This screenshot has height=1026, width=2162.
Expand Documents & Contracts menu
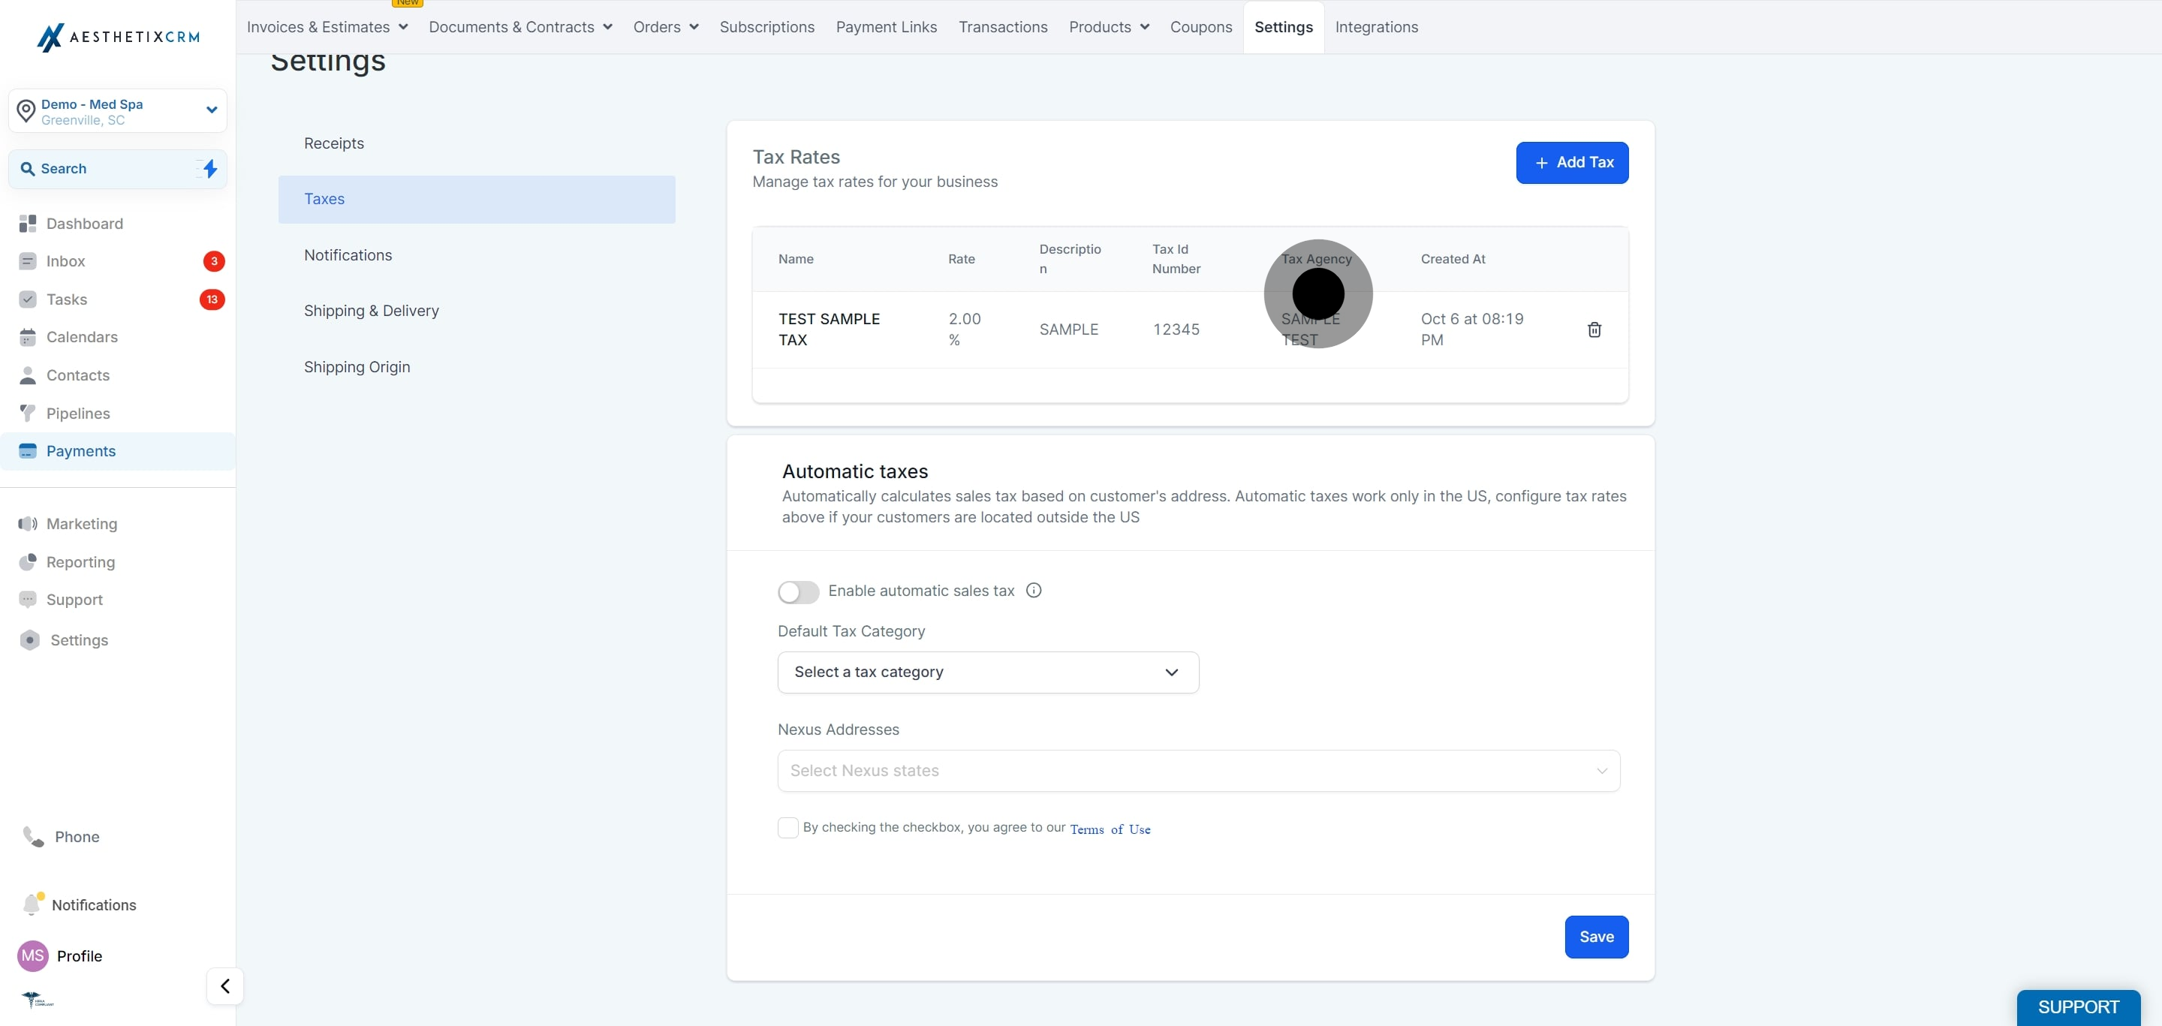pyautogui.click(x=520, y=27)
